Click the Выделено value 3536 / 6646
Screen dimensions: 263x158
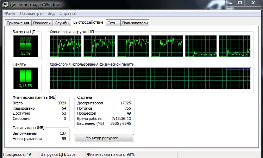coord(121,123)
